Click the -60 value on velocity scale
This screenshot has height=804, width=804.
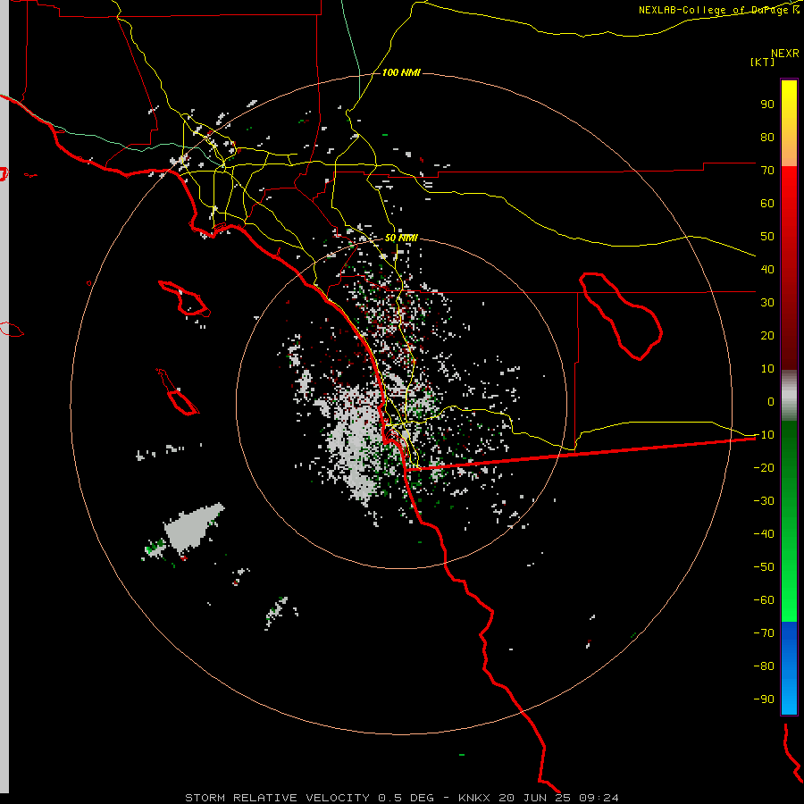click(764, 600)
